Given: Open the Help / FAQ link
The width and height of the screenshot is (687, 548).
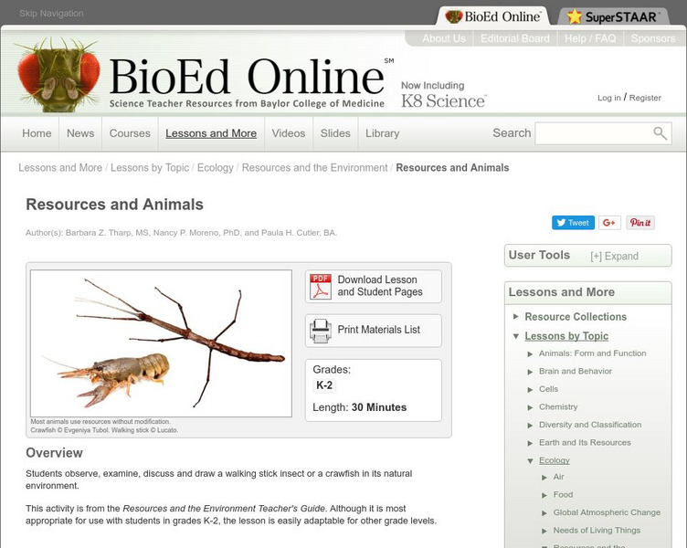Looking at the screenshot, I should (590, 38).
